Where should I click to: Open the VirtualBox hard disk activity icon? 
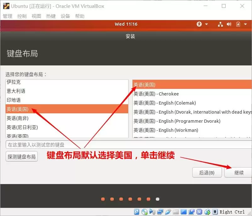tap(136, 212)
